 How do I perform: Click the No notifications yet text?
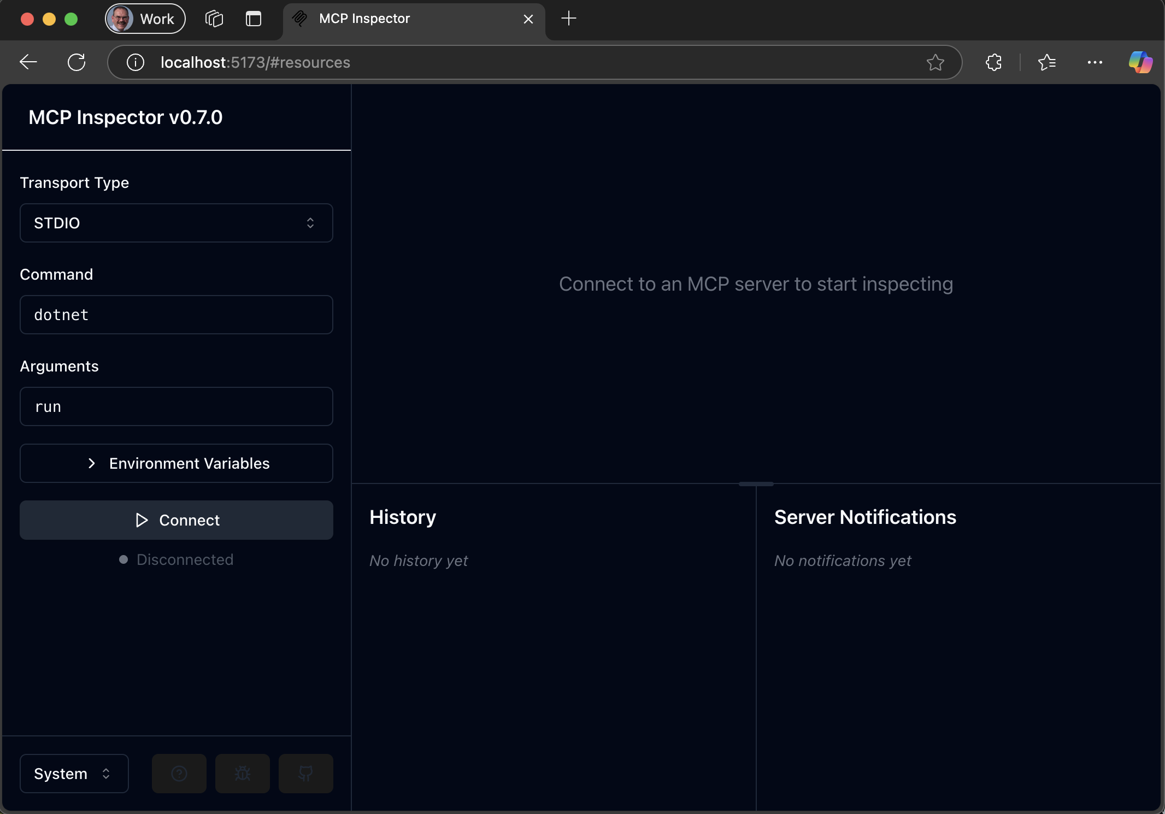pyautogui.click(x=843, y=561)
